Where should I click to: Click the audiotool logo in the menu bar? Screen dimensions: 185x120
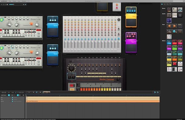click(x=4, y=1)
